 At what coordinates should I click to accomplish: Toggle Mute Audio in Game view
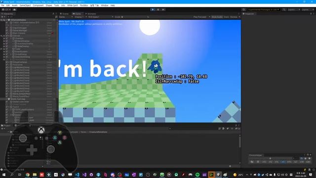(217, 17)
